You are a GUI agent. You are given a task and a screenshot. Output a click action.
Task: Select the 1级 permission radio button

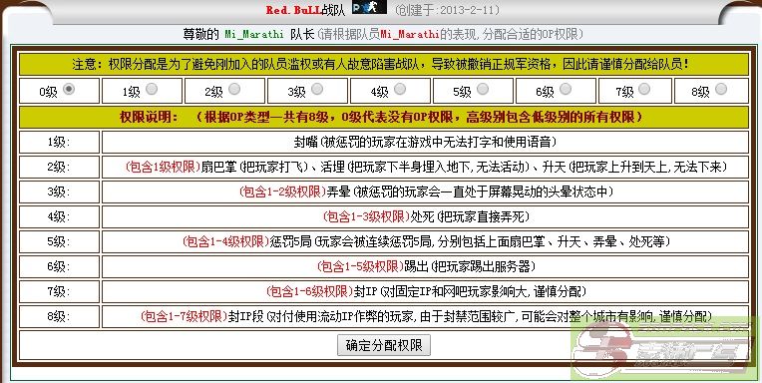click(152, 89)
